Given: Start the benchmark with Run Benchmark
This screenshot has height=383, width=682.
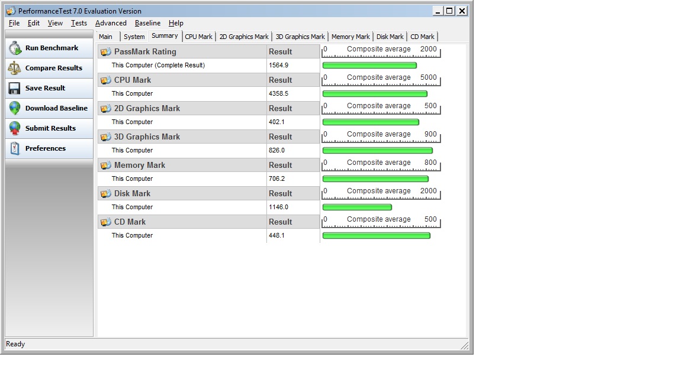Looking at the screenshot, I should pyautogui.click(x=49, y=48).
